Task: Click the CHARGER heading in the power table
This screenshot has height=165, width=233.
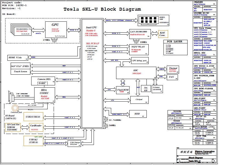Action: [x=199, y=2]
